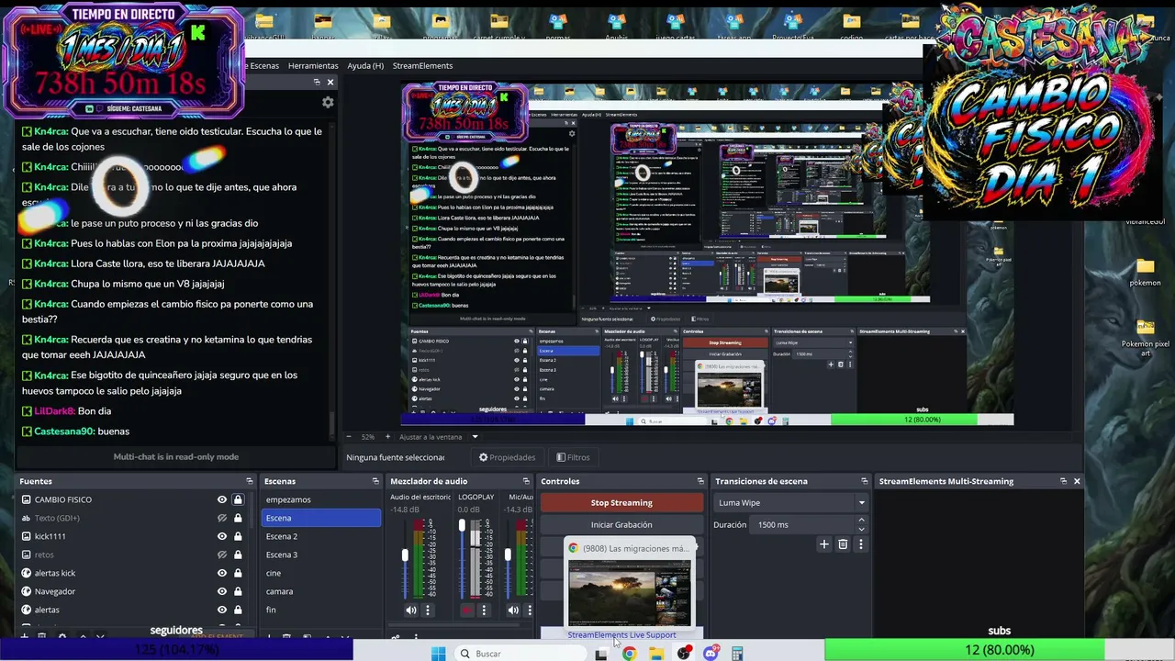Open scene transition properties menu

(860, 544)
